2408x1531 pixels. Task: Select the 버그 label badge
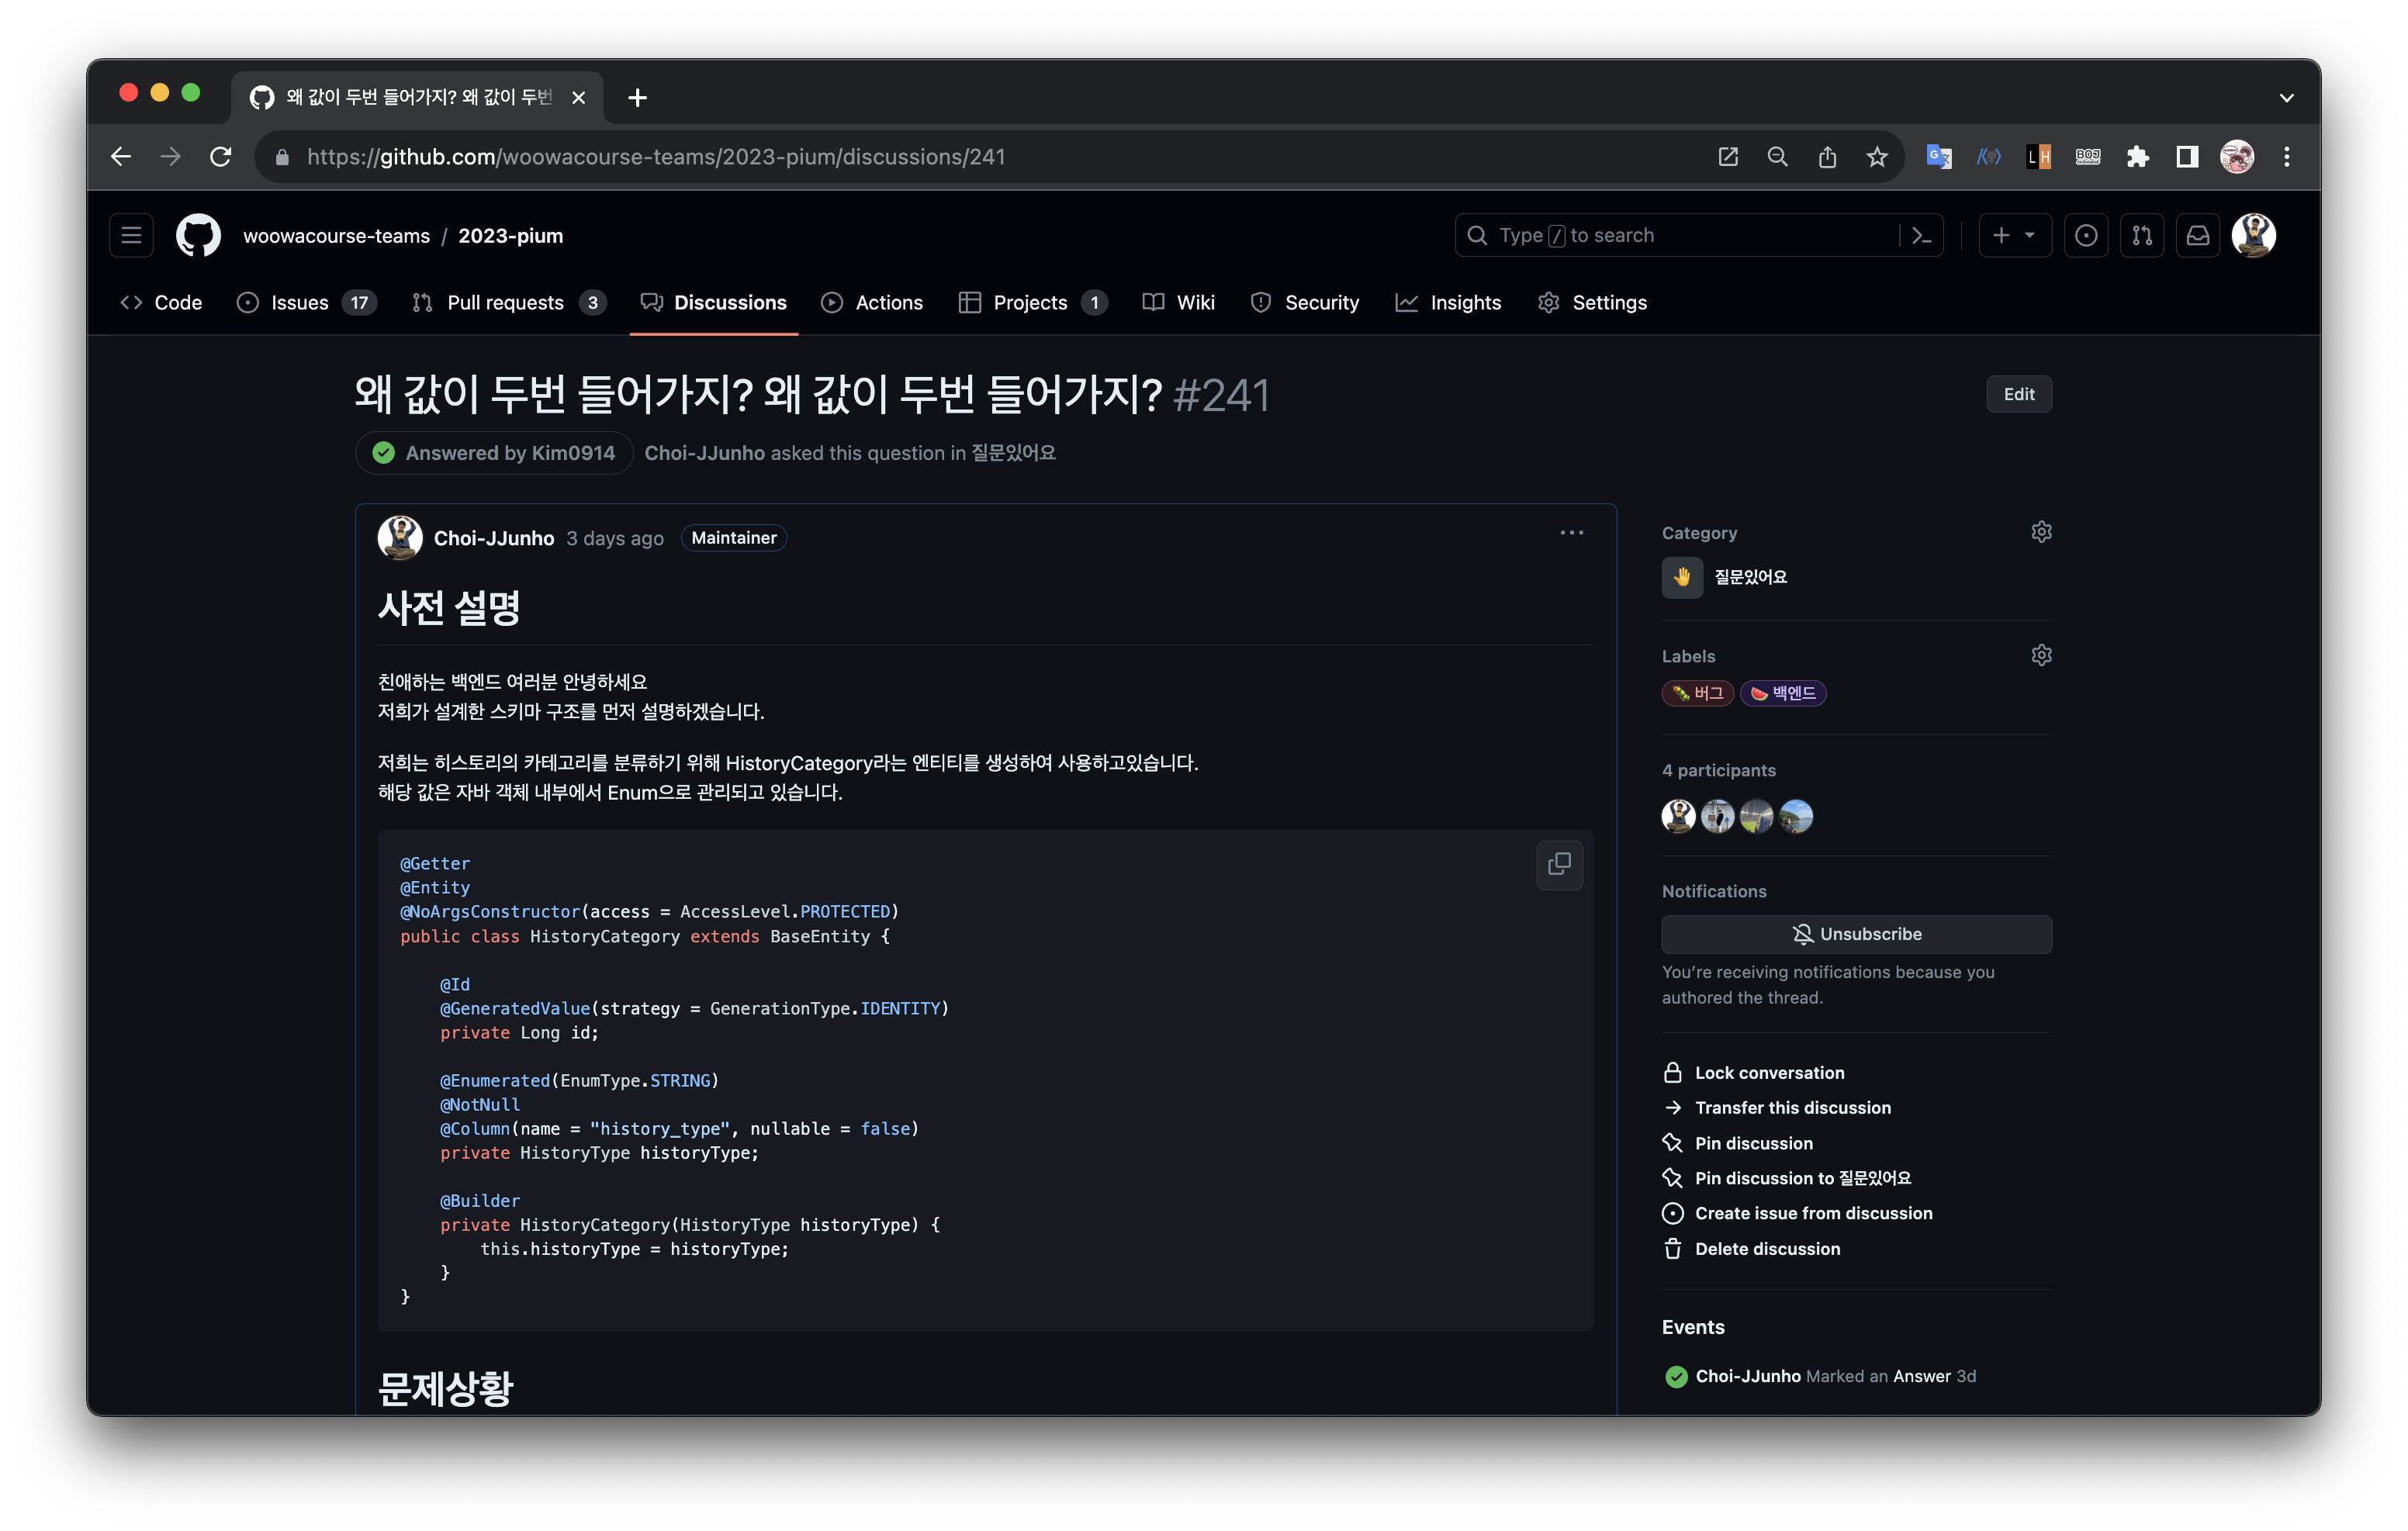pyautogui.click(x=1697, y=694)
